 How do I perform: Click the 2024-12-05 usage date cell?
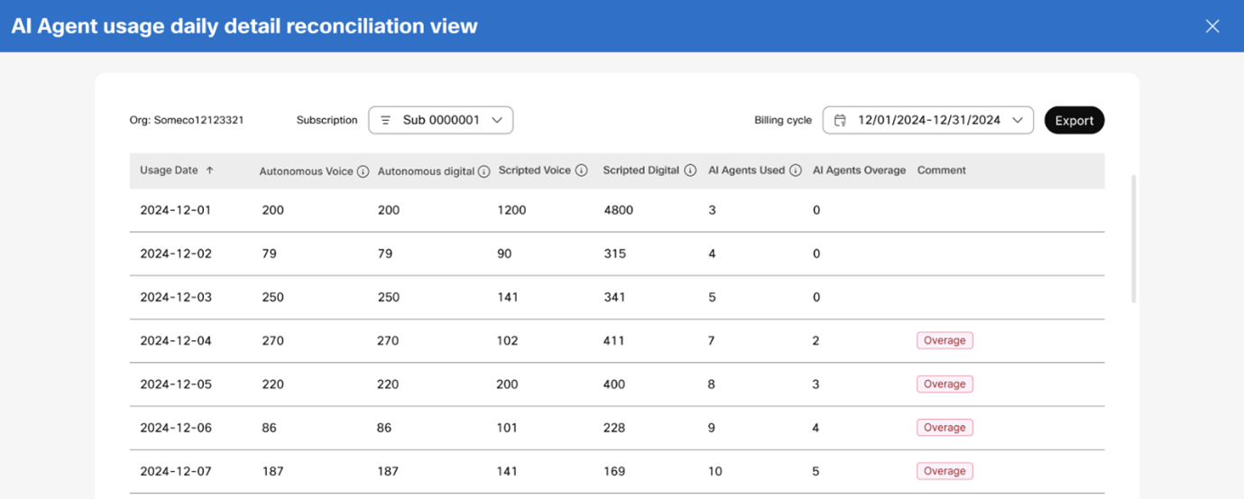click(175, 384)
